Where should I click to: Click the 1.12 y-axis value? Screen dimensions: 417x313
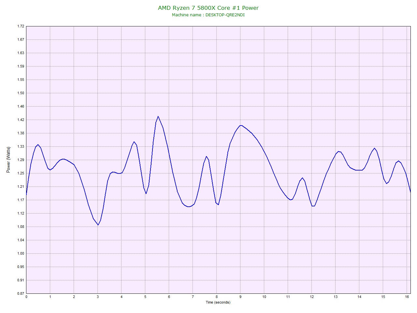pos(21,214)
